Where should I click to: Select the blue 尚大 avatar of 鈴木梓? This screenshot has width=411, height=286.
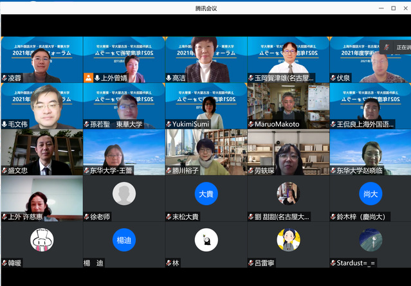(370, 193)
